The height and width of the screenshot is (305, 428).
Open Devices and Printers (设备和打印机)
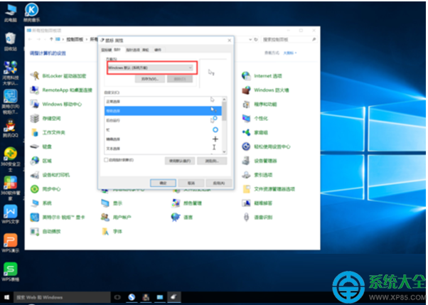coord(50,175)
